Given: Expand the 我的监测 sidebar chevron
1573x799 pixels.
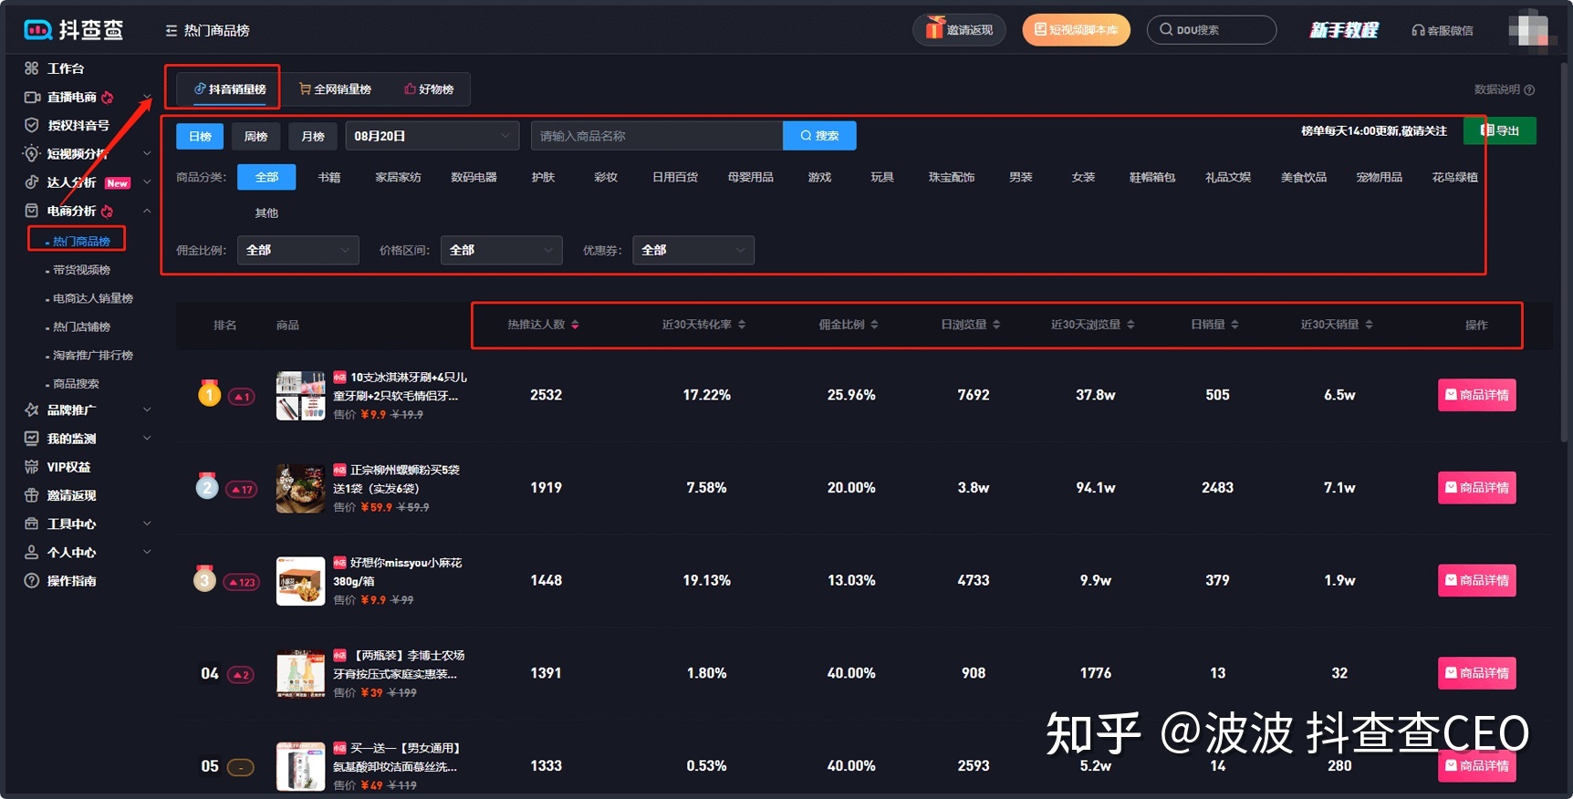Looking at the screenshot, I should click(147, 439).
